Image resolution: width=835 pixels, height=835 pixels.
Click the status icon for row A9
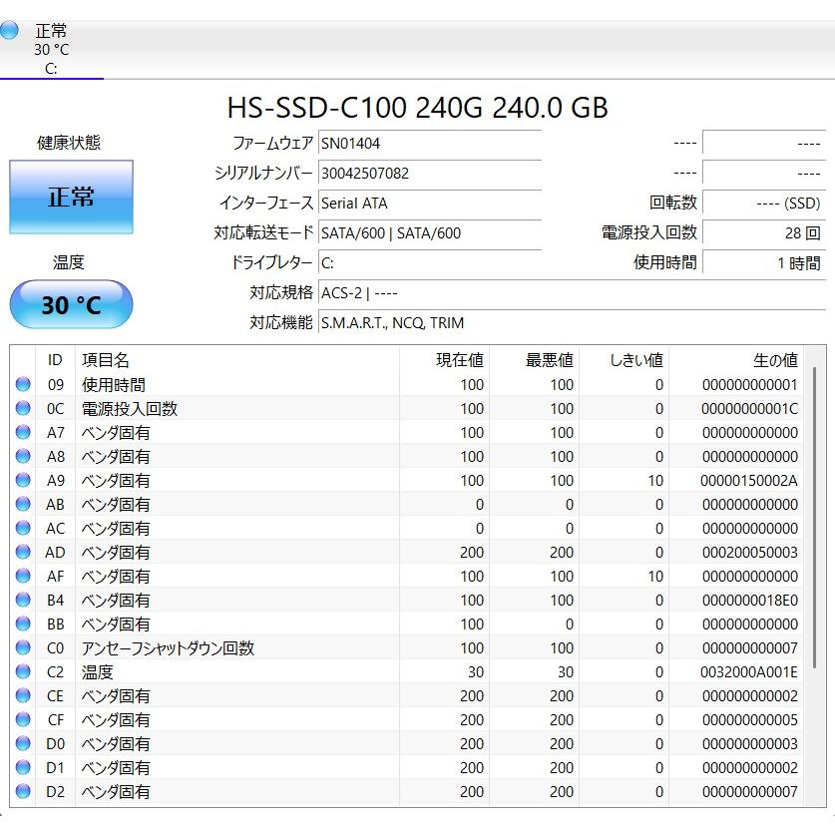tap(23, 480)
